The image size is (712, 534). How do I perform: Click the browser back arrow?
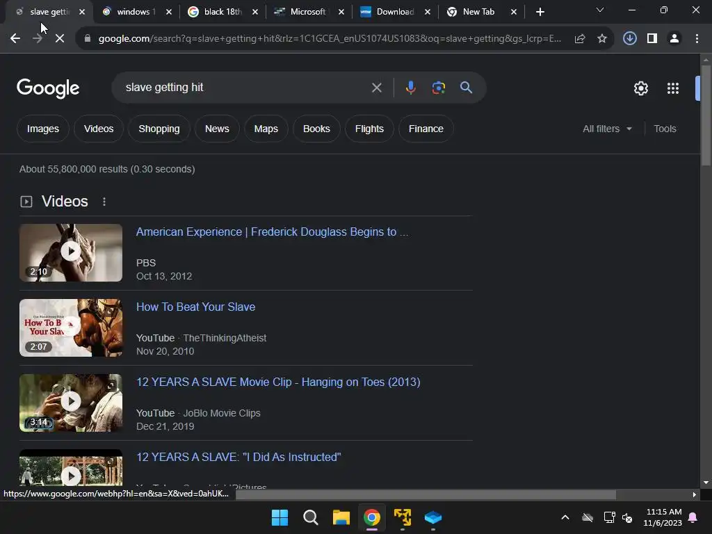[x=15, y=39]
